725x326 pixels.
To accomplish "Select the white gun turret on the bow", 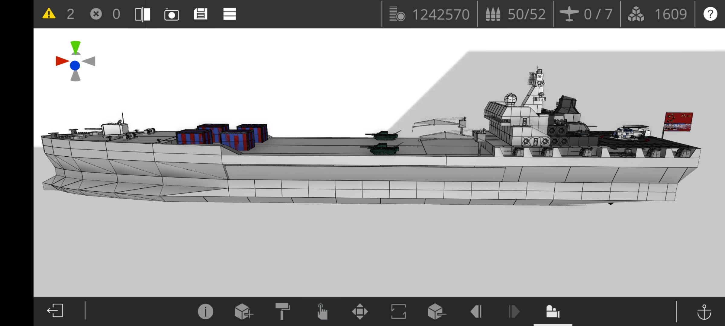I will [115, 129].
